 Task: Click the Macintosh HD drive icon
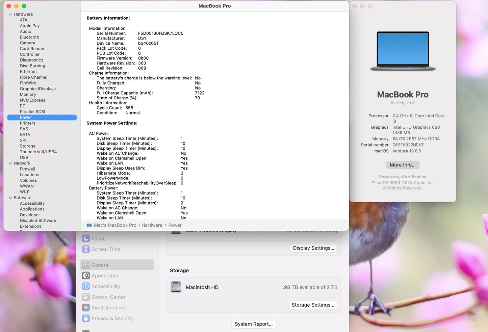176,287
